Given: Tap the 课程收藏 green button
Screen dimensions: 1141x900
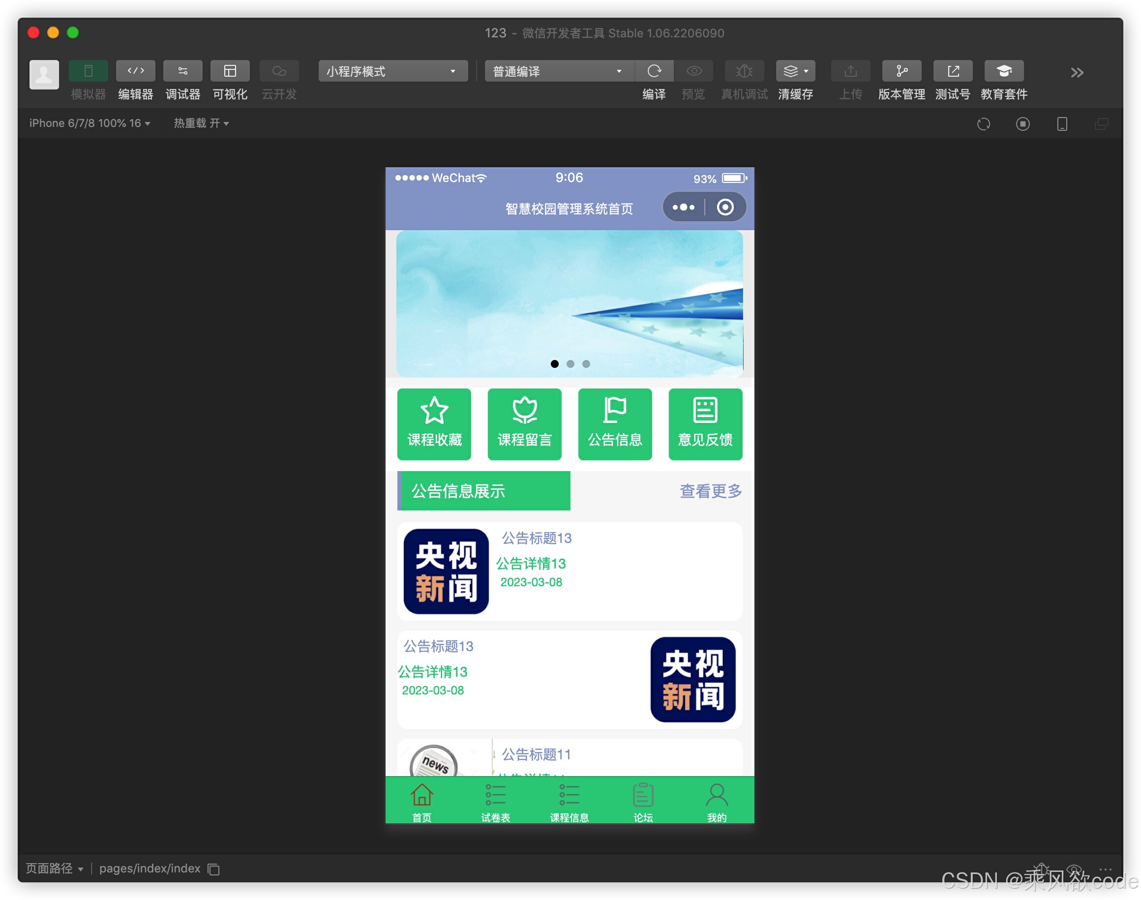Looking at the screenshot, I should (434, 424).
